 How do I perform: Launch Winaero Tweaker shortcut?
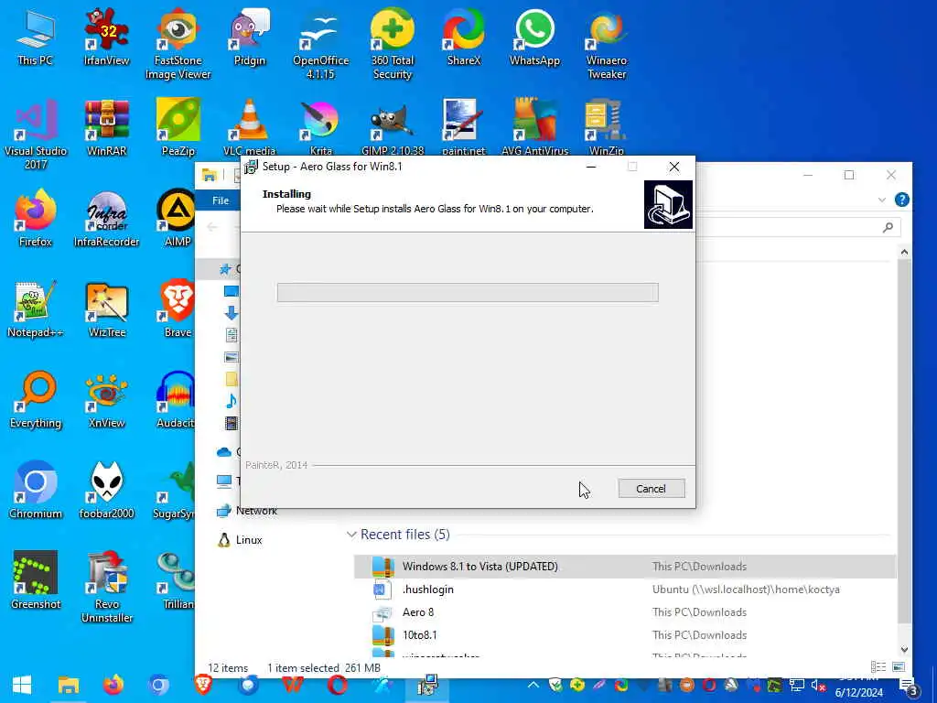607,44
